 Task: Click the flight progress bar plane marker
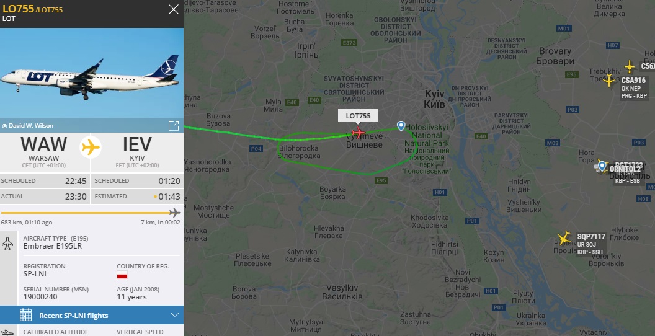point(175,213)
